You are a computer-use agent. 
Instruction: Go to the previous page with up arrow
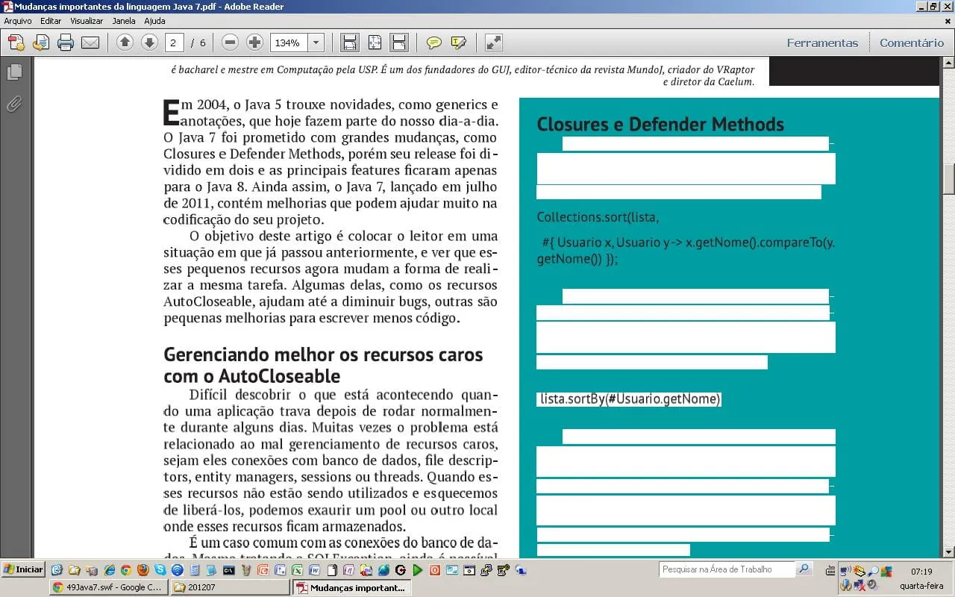pyautogui.click(x=125, y=43)
